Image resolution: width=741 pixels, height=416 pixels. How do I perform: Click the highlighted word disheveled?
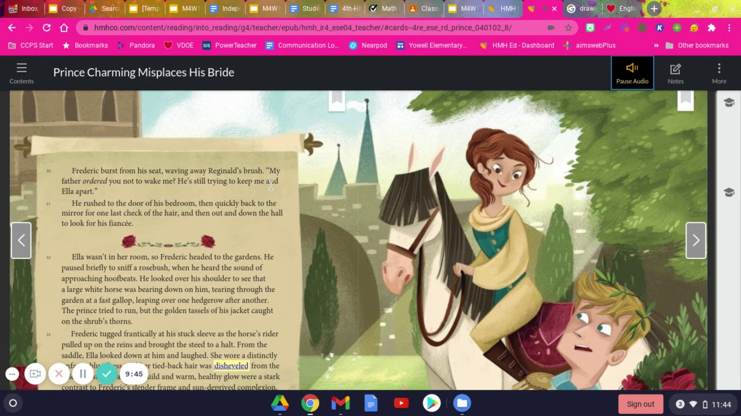(x=231, y=366)
